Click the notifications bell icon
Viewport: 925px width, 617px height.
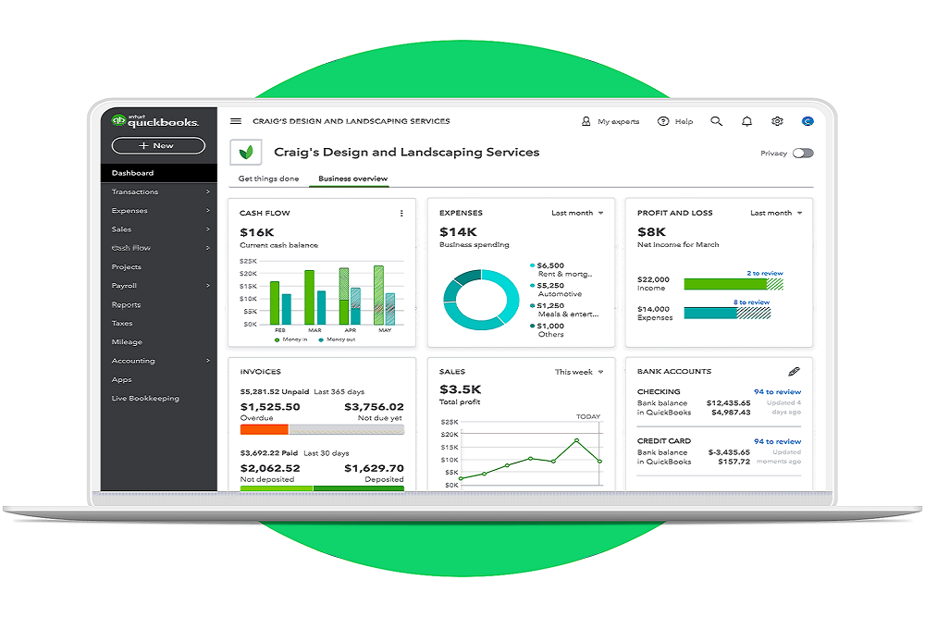[x=746, y=121]
